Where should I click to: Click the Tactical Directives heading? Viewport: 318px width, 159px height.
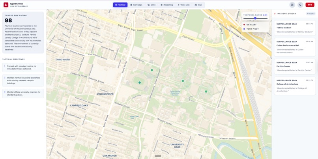(x=13, y=60)
